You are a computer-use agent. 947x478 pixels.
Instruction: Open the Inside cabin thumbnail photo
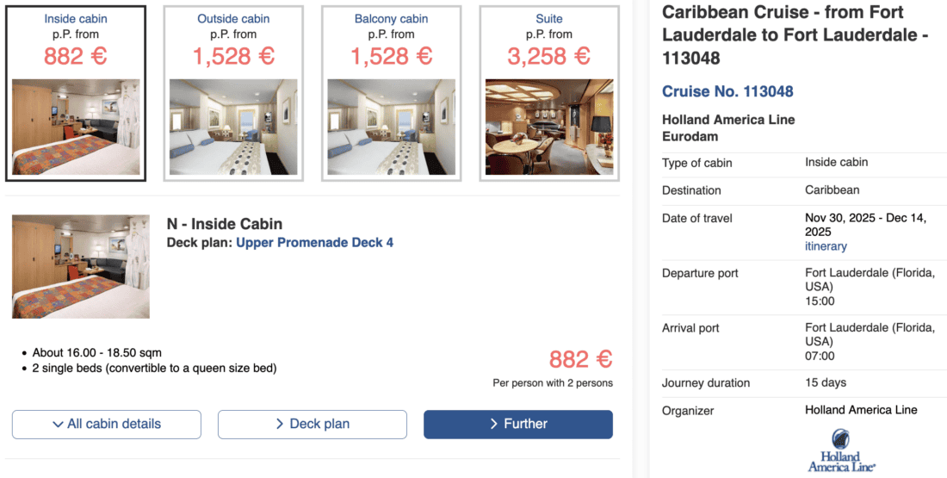coord(76,127)
